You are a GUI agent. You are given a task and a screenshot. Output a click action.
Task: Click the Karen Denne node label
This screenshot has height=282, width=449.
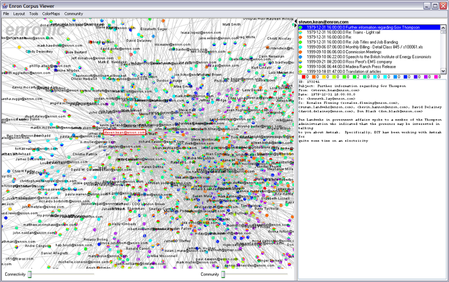click(x=153, y=167)
